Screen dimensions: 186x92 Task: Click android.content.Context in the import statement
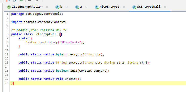[x=44, y=22]
